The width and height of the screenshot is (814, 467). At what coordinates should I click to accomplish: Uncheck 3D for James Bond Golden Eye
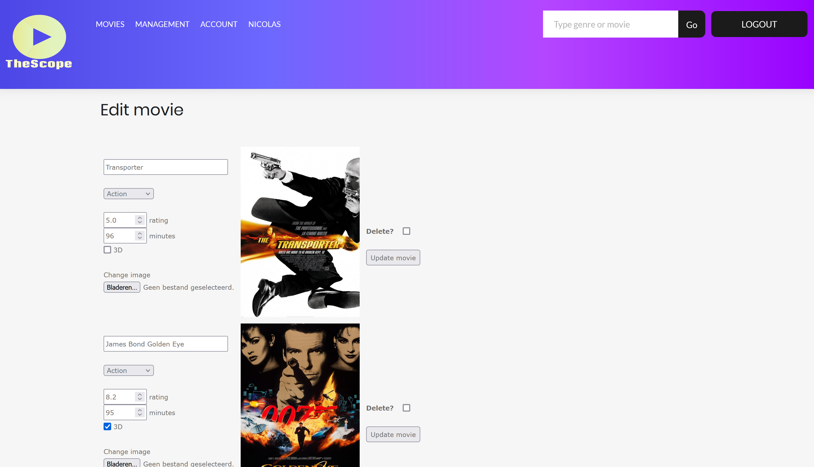107,426
